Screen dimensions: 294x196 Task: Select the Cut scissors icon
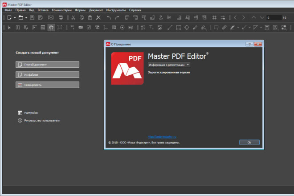tap(73, 18)
